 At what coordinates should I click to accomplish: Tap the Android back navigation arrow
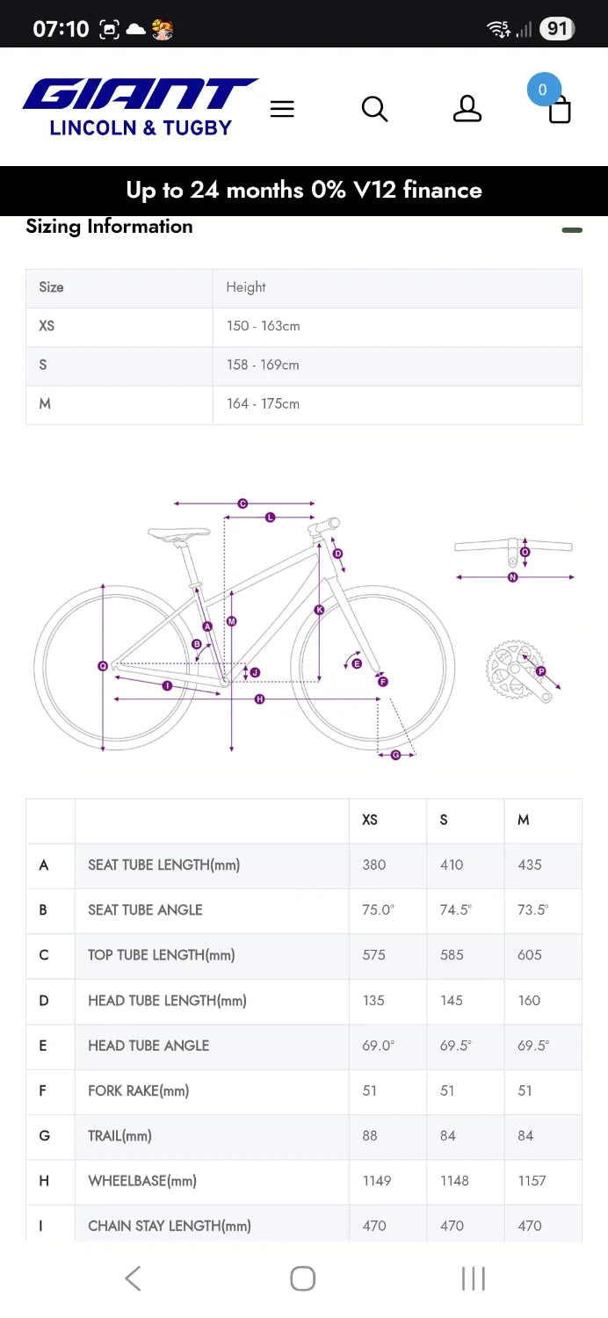(x=133, y=1278)
